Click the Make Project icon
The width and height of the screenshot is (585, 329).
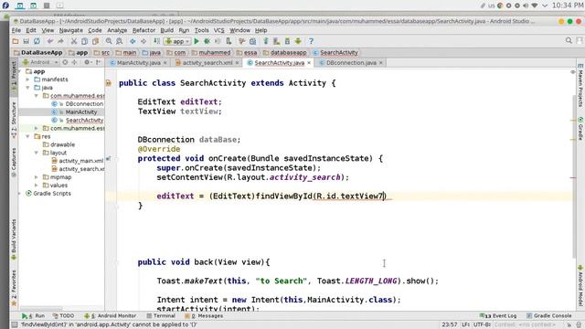point(156,41)
